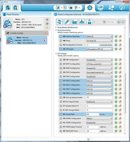Image resolution: width=130 pixels, height=142 pixels.
Task: Write the BD Interface Data Rate setting
Action: (x=120, y=36)
